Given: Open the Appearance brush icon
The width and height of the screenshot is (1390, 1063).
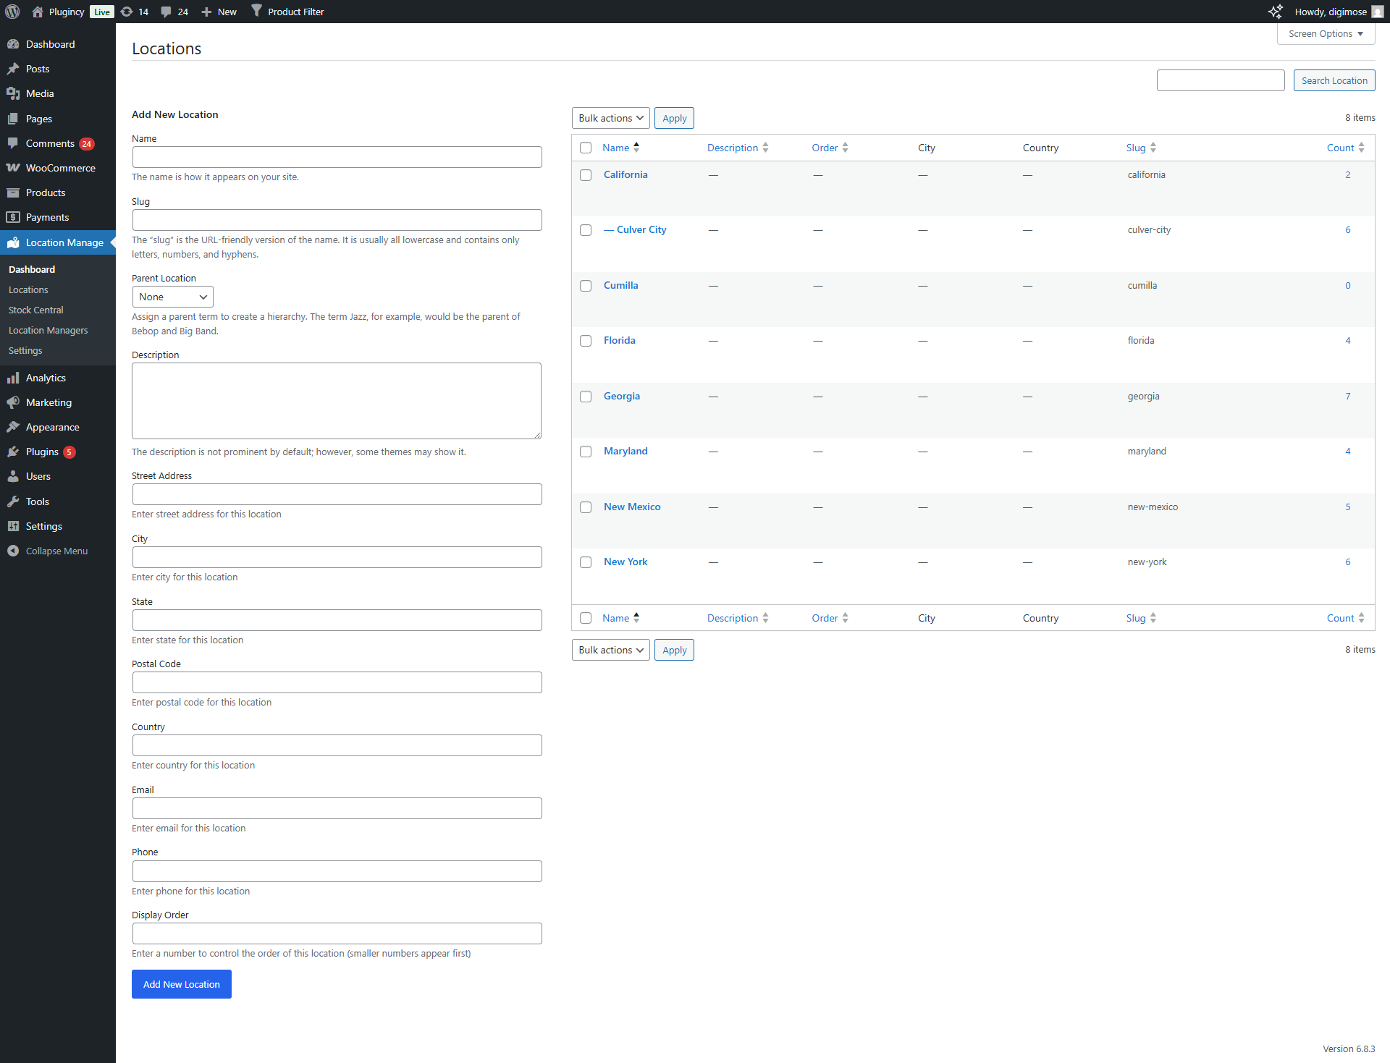Looking at the screenshot, I should point(14,427).
